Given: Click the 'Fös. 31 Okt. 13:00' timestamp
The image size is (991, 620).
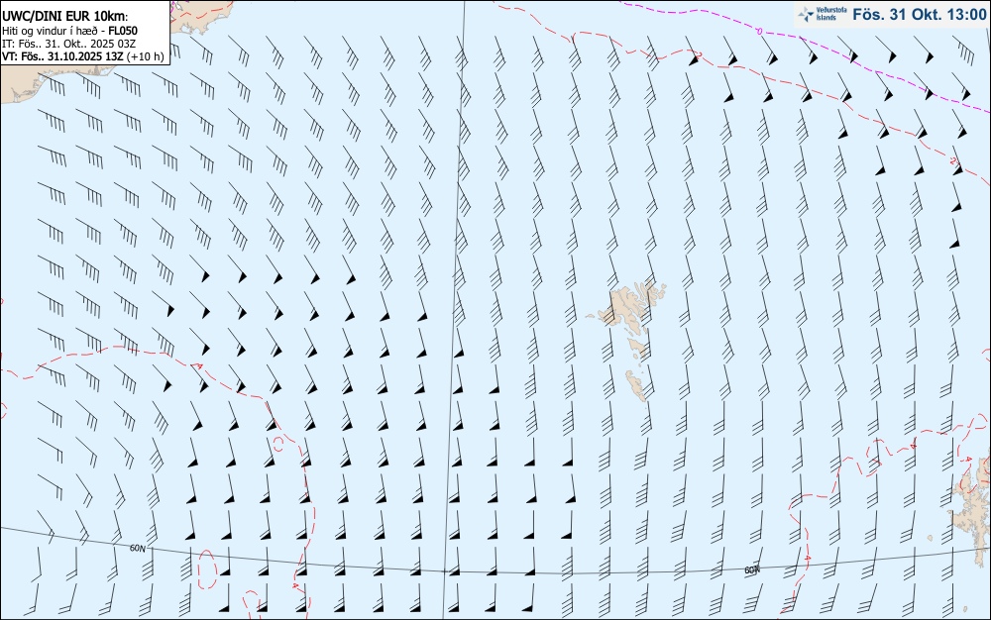Looking at the screenshot, I should click(x=919, y=15).
